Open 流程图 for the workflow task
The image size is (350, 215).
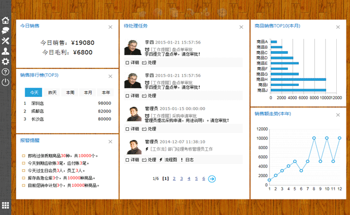(168, 160)
